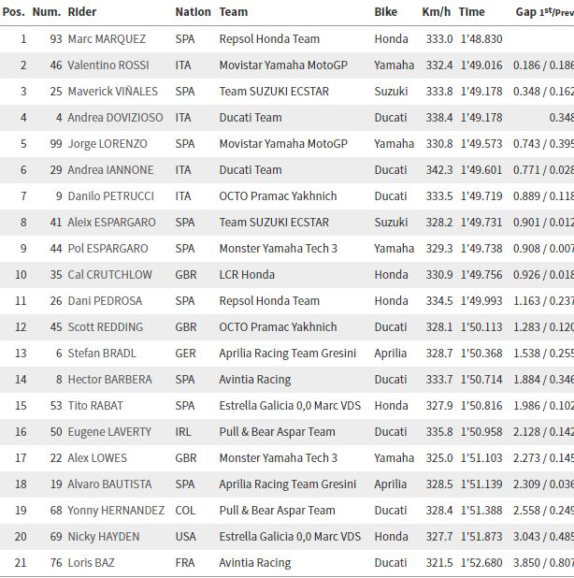Screen dimensions: 574x578
Task: Select rider Nicky HAYDEN
Action: coord(104,536)
